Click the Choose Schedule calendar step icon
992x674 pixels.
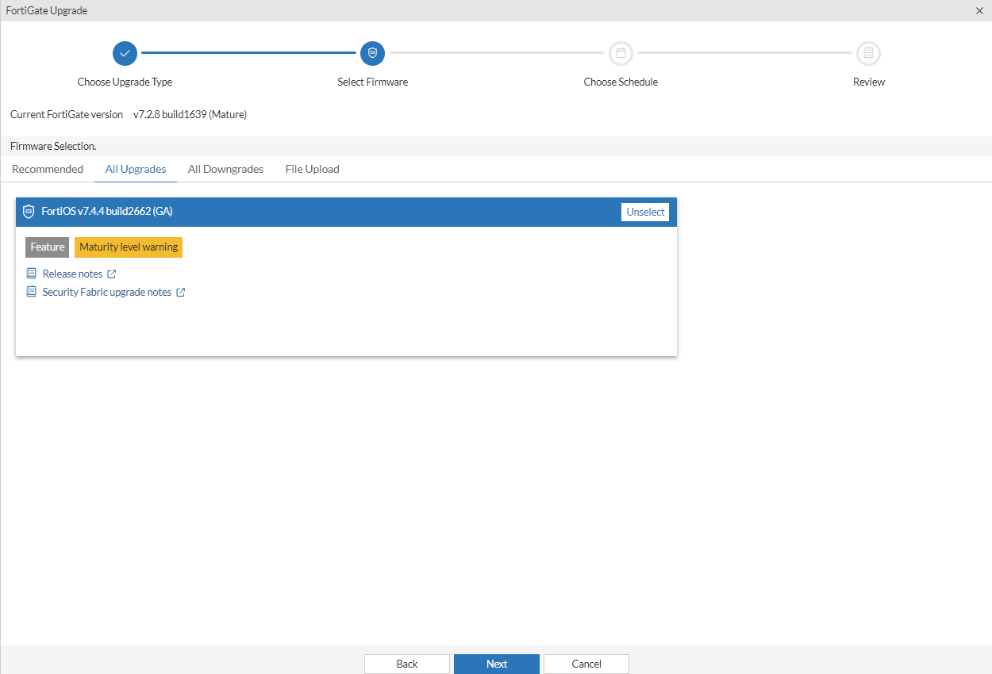point(621,53)
